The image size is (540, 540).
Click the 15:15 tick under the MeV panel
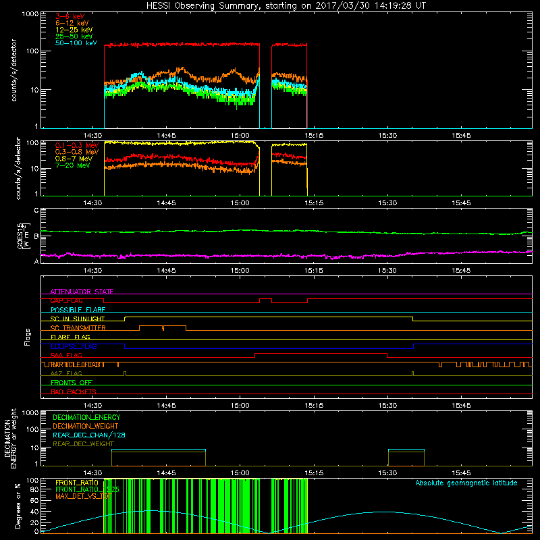pos(314,203)
